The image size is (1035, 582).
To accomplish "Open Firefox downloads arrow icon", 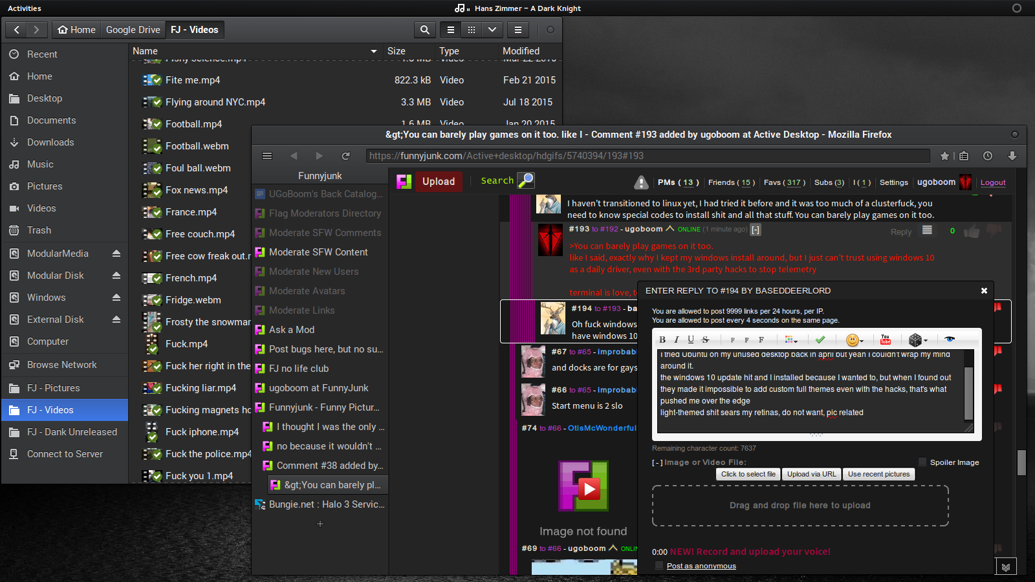I will tap(1012, 156).
